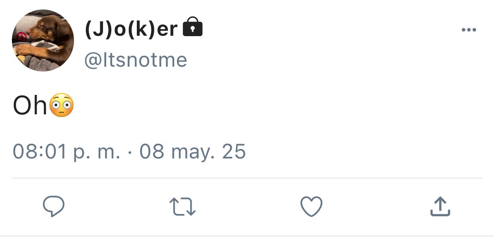Retweet the post using the arrows icon
The height and width of the screenshot is (243, 494).
[x=183, y=207]
